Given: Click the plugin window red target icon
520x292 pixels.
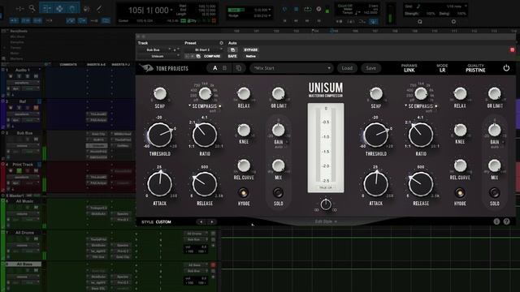Looking at the screenshot, I should click(512, 49).
